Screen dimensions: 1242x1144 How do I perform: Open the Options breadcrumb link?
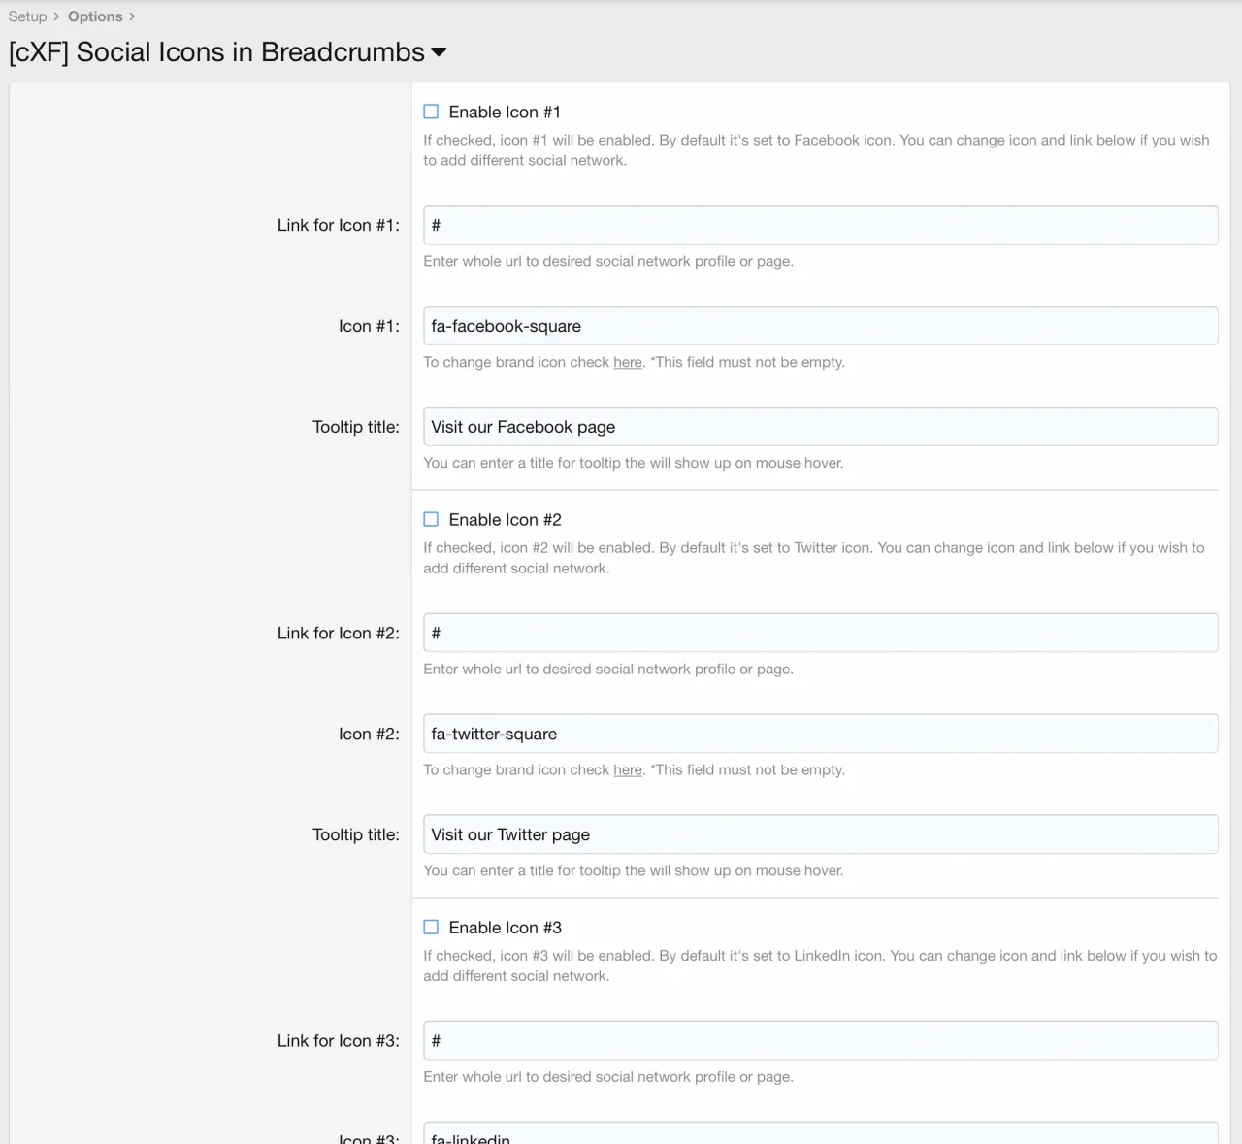pos(95,16)
